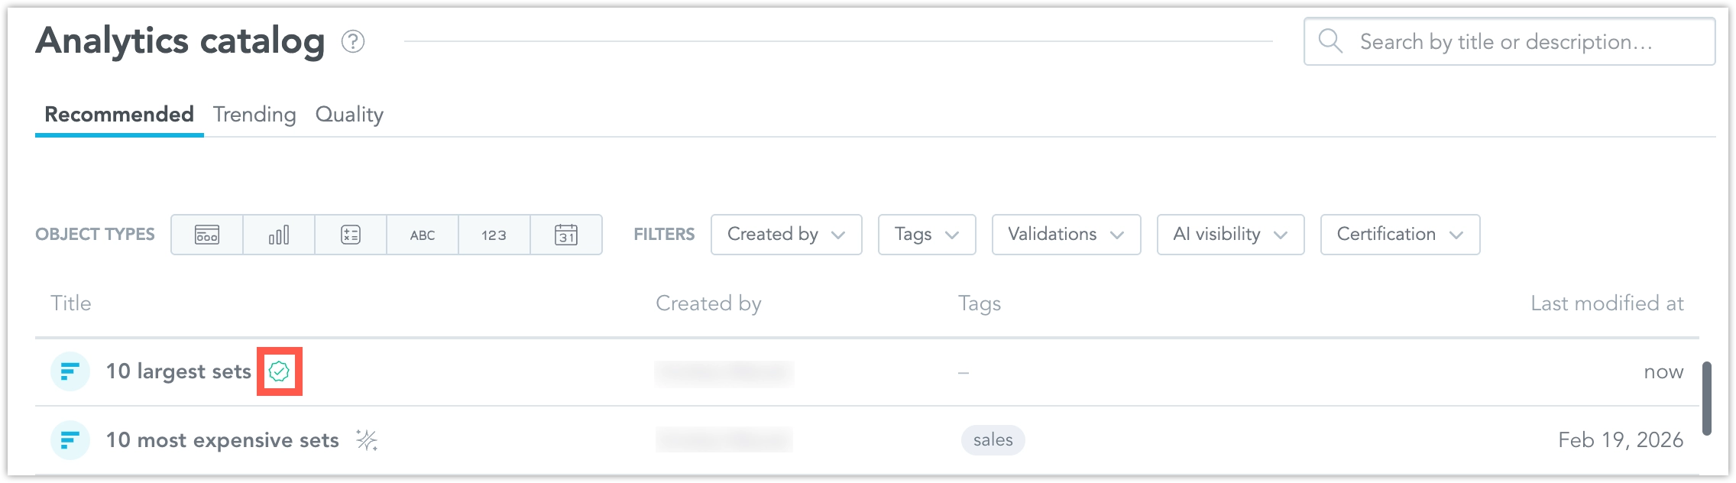Click inside the search by title field
Screen dimensions: 1736x483
[1490, 41]
